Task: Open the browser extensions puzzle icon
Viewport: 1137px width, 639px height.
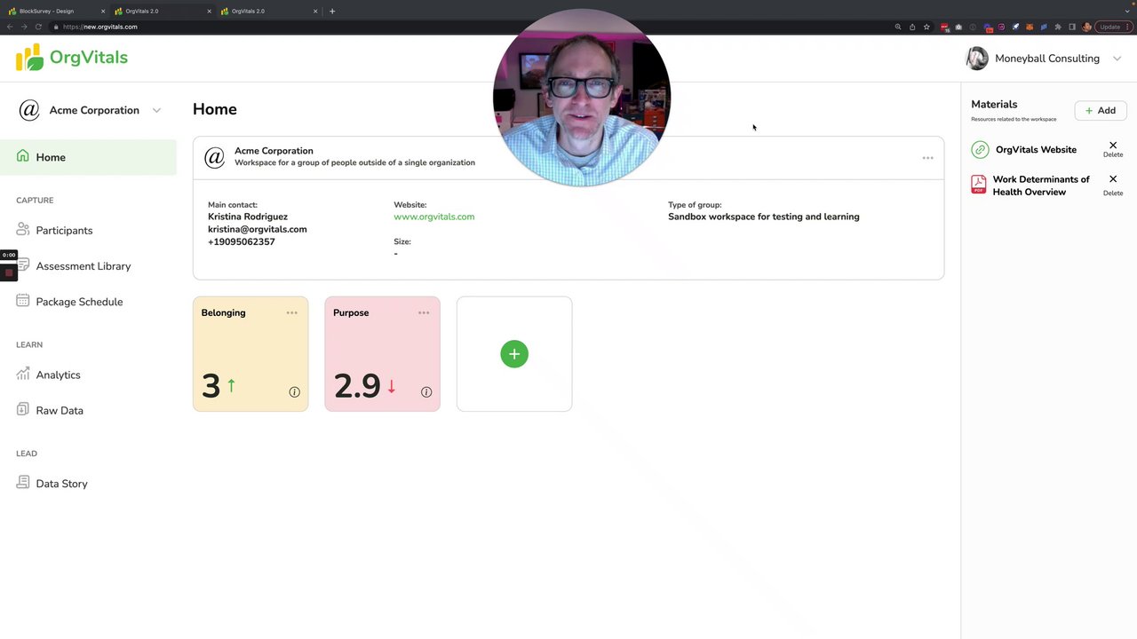Action: click(1058, 27)
